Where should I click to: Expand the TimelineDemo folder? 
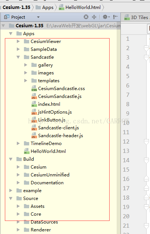[18, 144]
